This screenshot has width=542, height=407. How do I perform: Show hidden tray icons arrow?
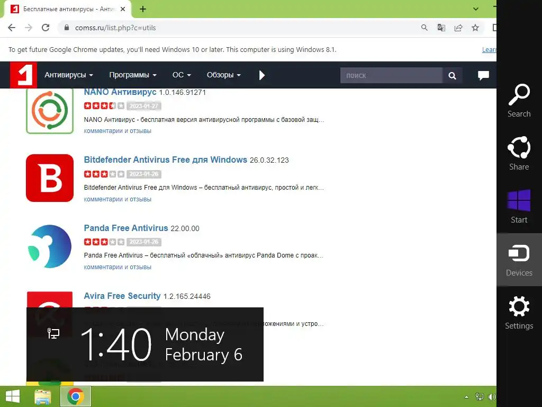(x=466, y=397)
